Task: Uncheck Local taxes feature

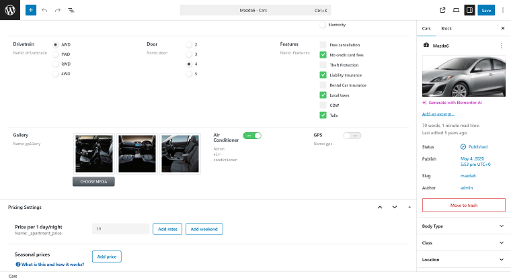Action: point(323,95)
